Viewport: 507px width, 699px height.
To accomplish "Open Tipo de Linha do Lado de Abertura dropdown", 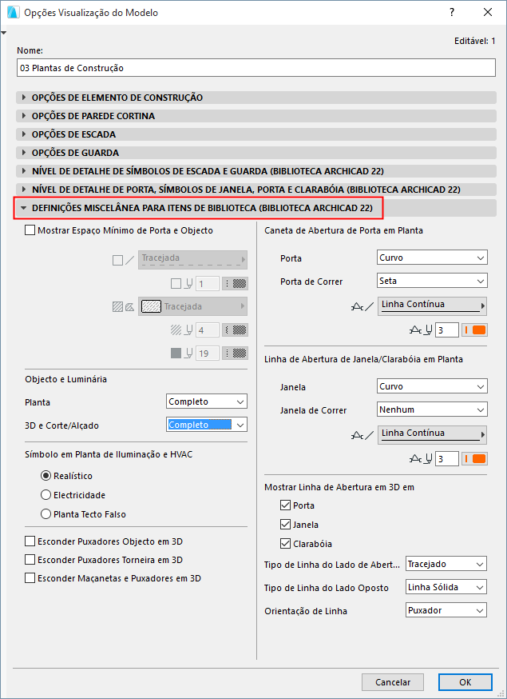I will [446, 564].
